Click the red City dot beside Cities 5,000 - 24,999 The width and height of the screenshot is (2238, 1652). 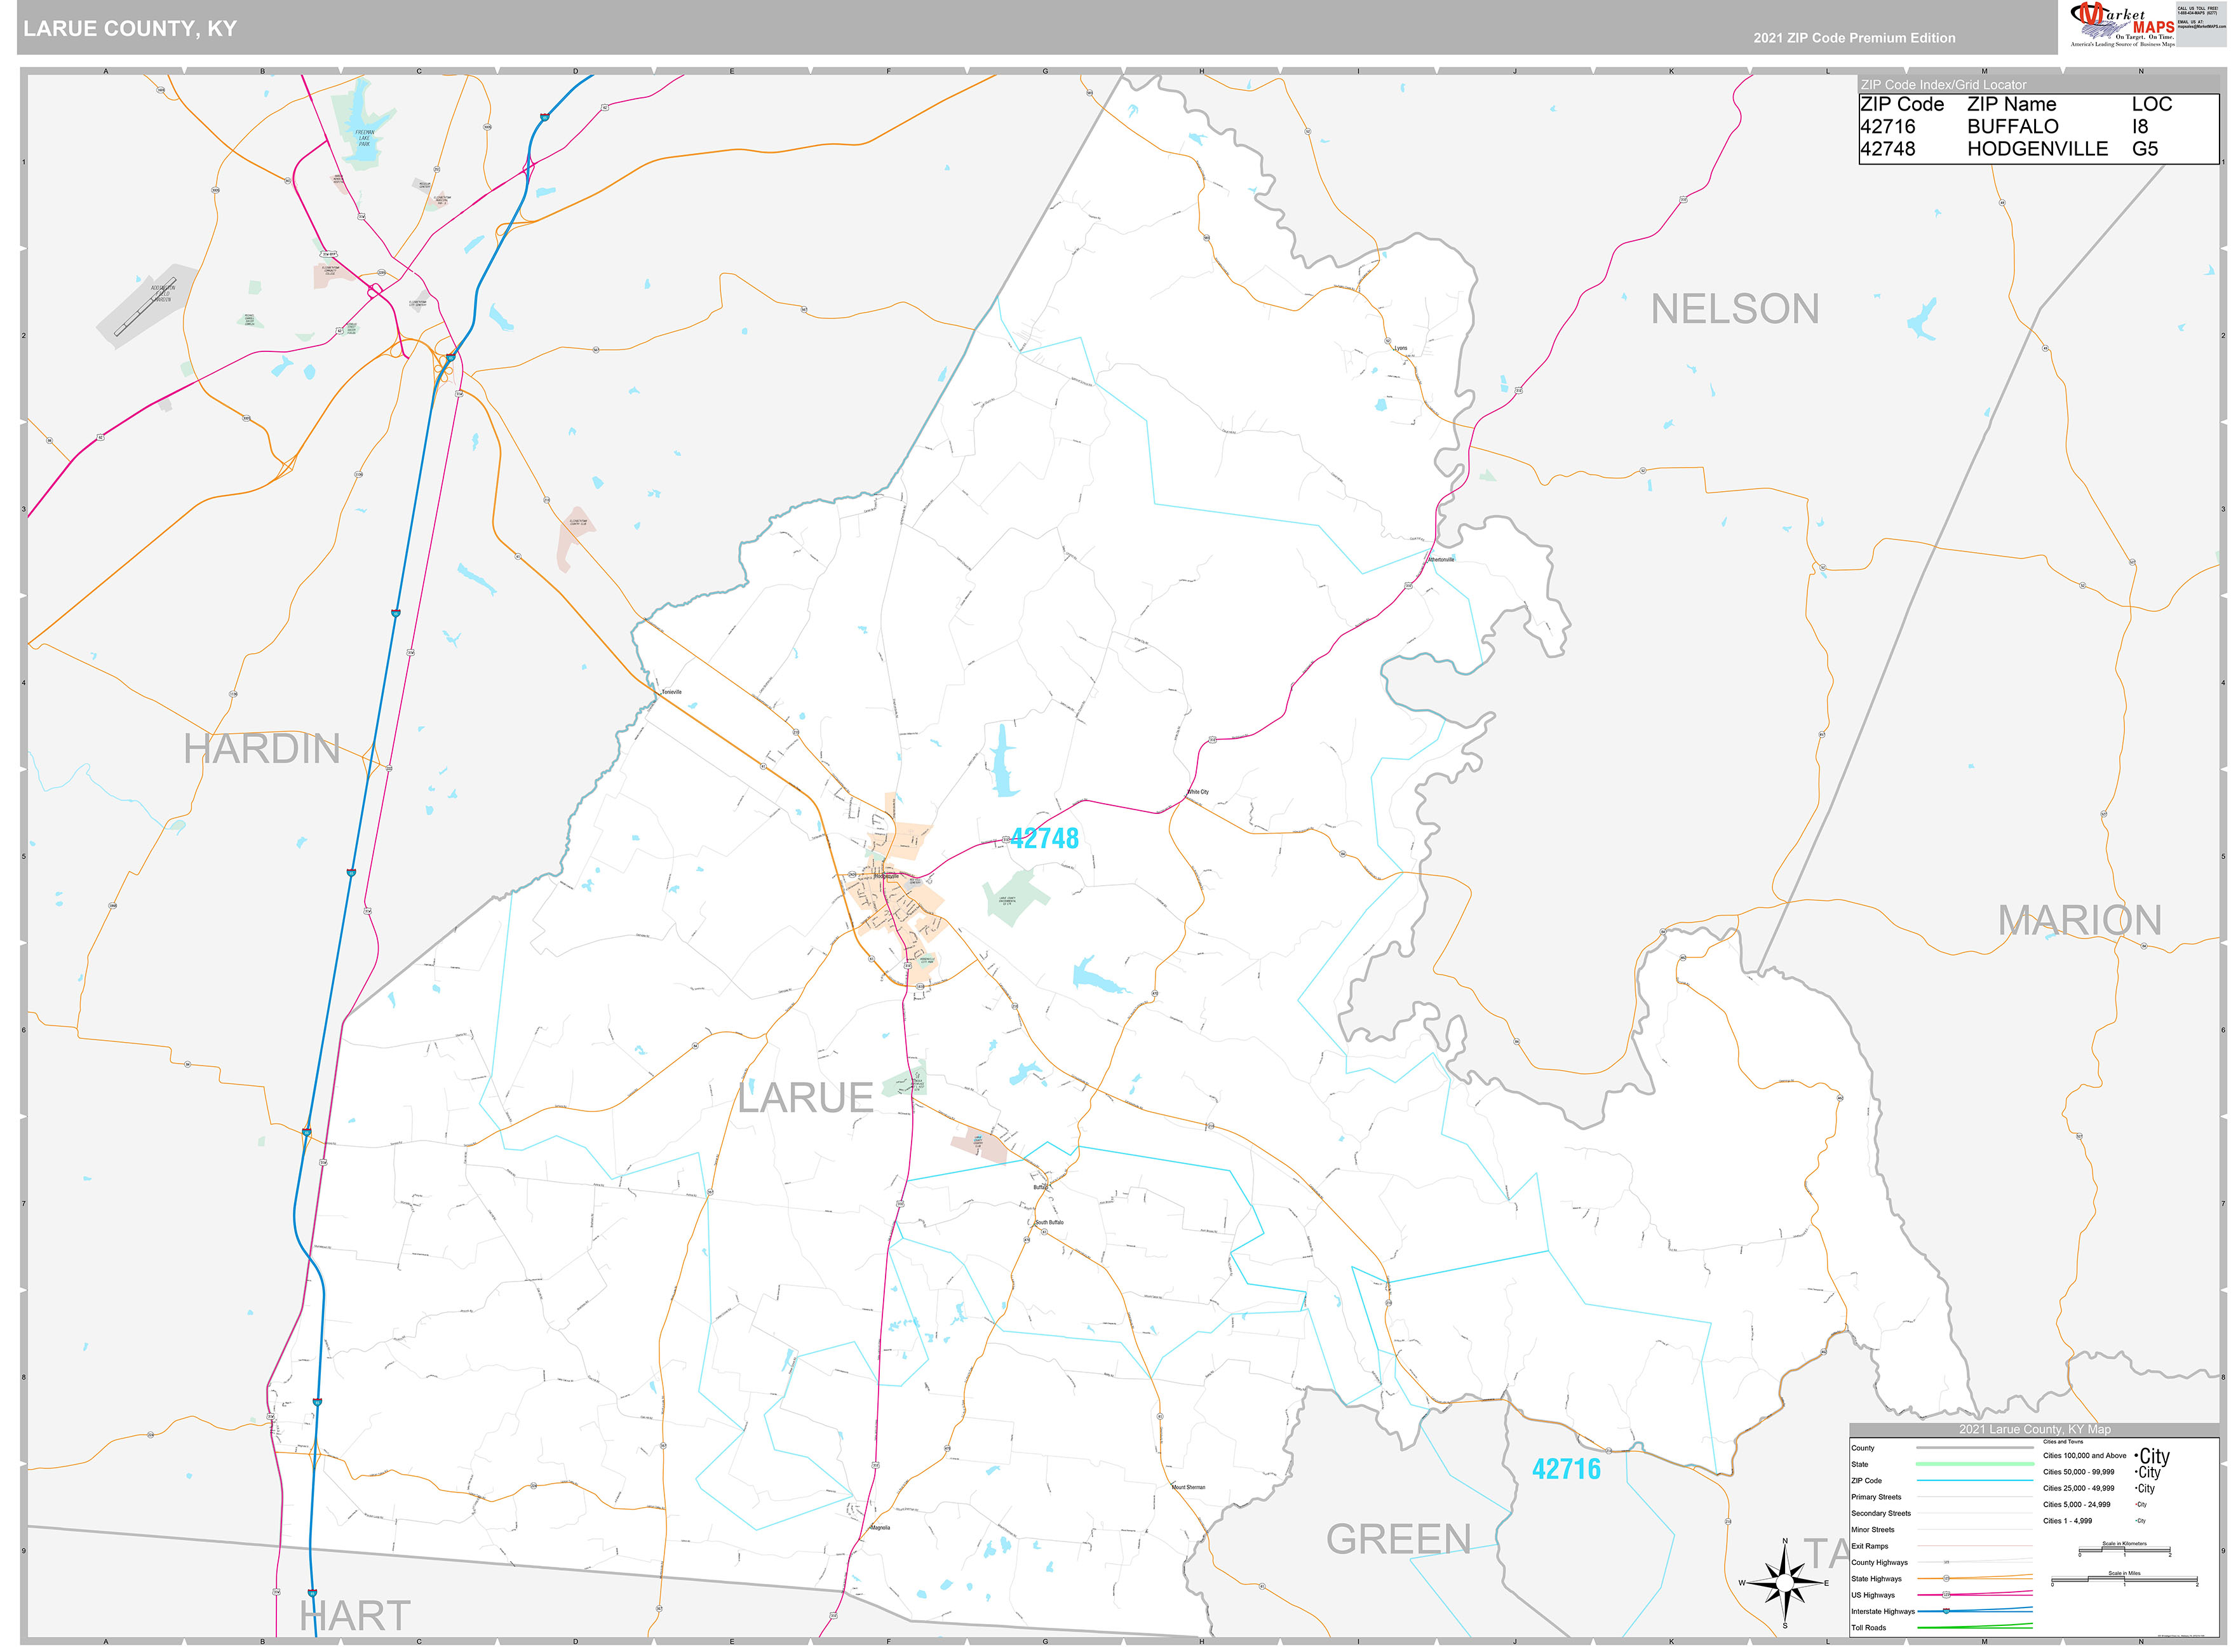click(2136, 1505)
